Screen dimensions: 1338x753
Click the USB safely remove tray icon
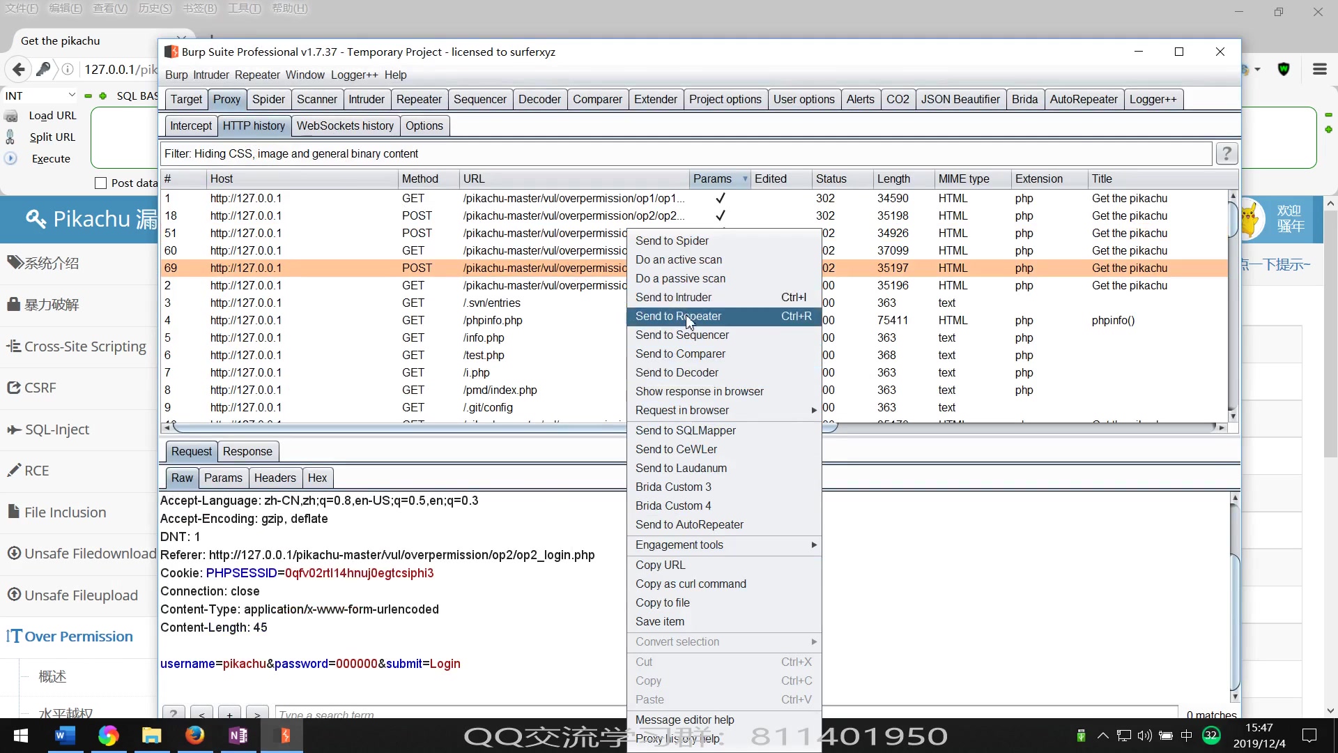click(x=1081, y=736)
